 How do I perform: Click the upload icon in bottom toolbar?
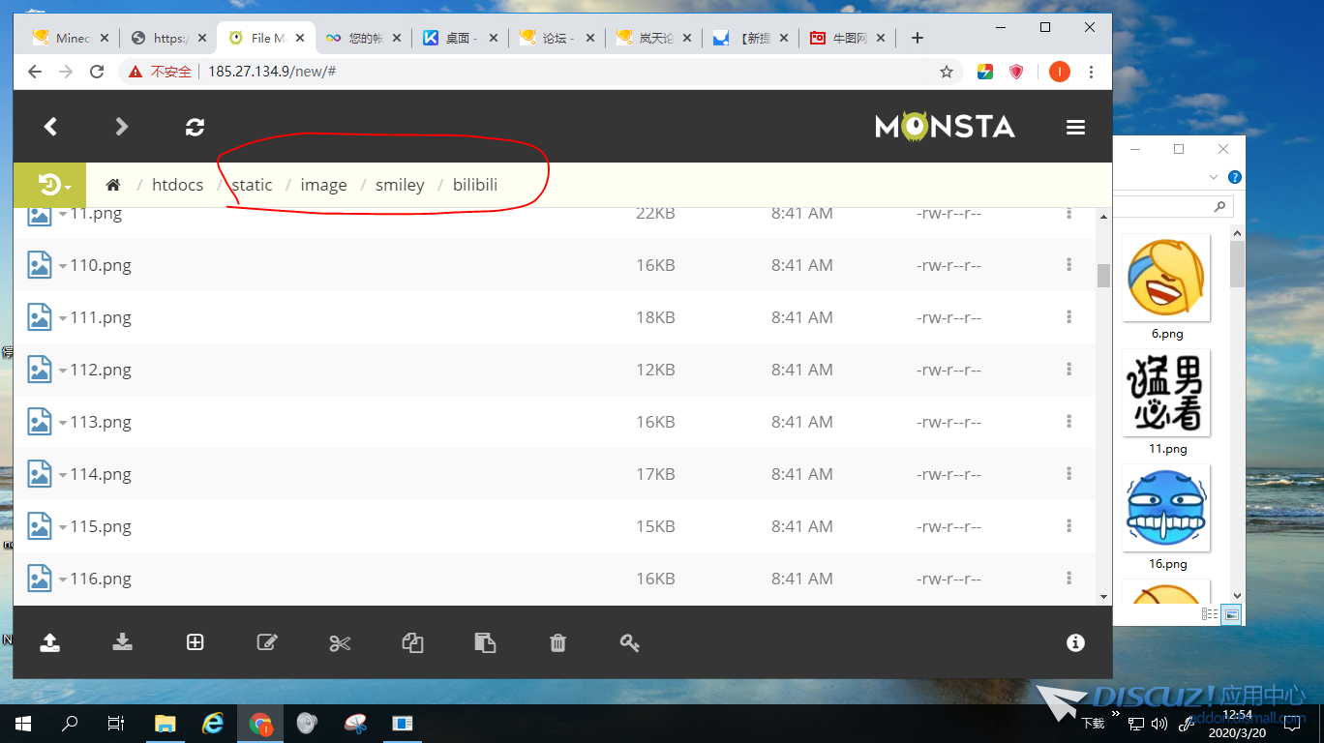[50, 642]
